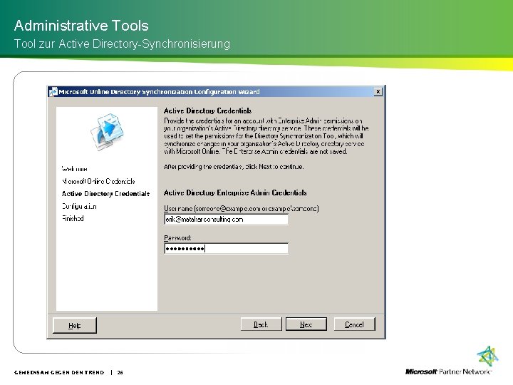Click the Help button
The image size is (513, 385).
pyautogui.click(x=75, y=325)
